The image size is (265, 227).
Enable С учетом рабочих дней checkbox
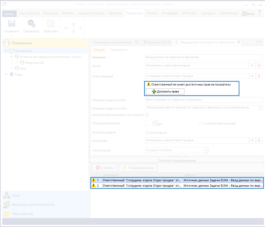coord(200,123)
